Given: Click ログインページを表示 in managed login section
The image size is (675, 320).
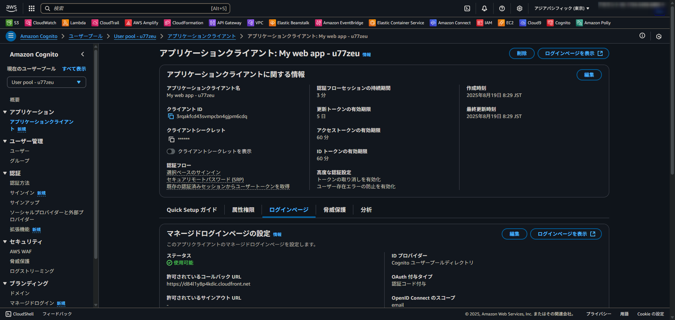Looking at the screenshot, I should [x=566, y=234].
